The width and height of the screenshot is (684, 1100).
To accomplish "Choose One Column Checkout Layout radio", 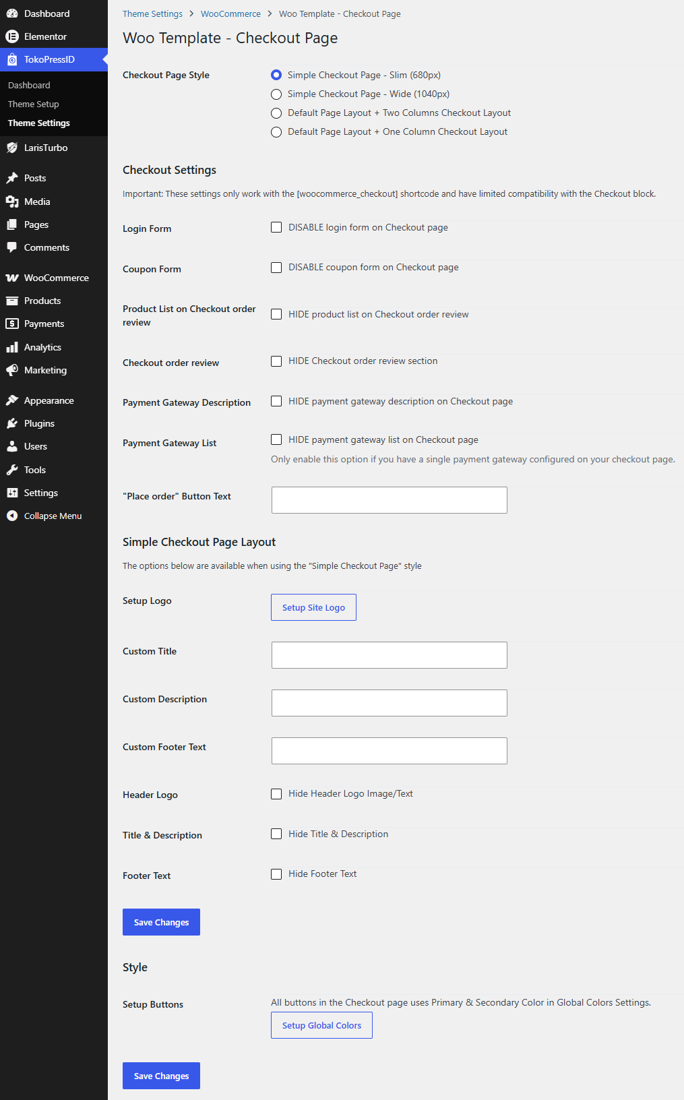I will point(276,131).
